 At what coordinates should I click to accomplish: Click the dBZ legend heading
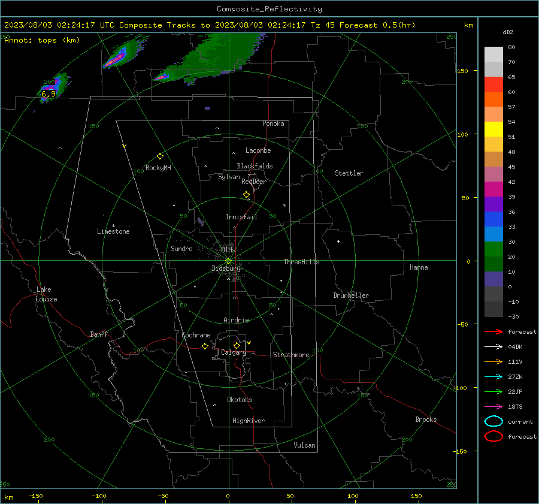[x=508, y=32]
